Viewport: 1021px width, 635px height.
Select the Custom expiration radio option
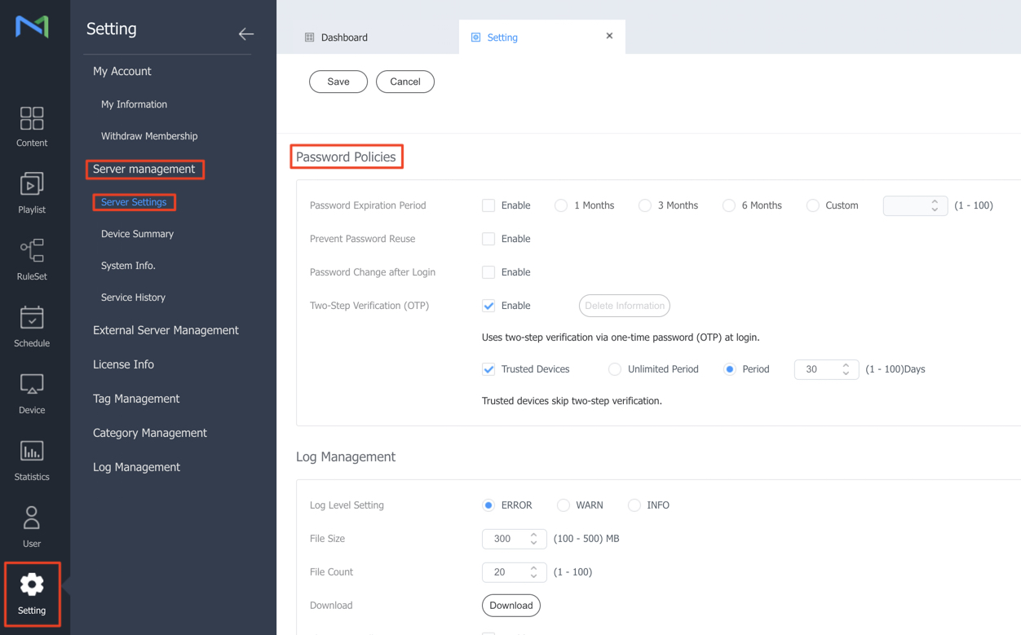tap(813, 205)
